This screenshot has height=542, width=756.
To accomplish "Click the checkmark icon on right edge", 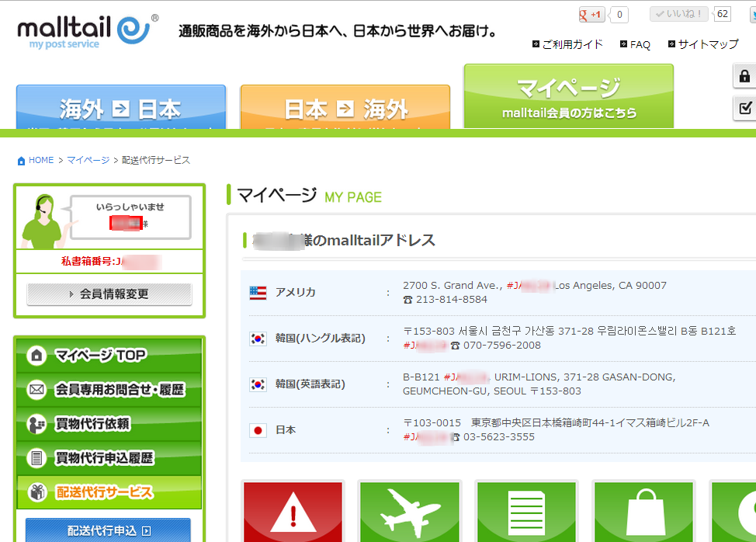I will click(744, 107).
